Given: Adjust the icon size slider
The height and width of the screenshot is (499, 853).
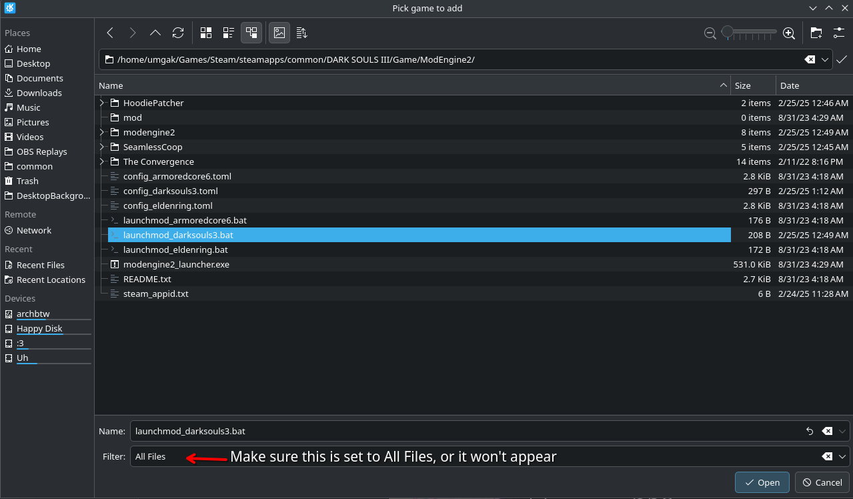Looking at the screenshot, I should pyautogui.click(x=749, y=32).
